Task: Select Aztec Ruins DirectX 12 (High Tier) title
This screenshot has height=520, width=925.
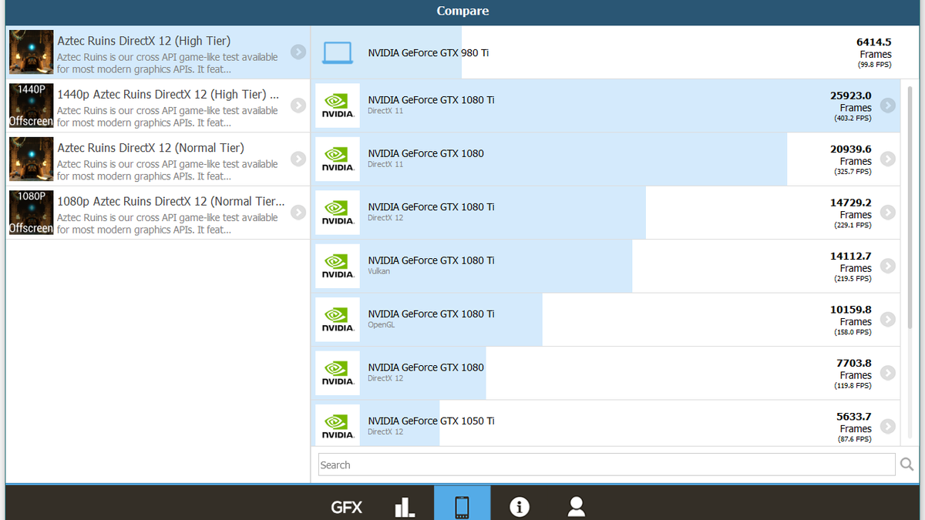Action: pos(143,42)
